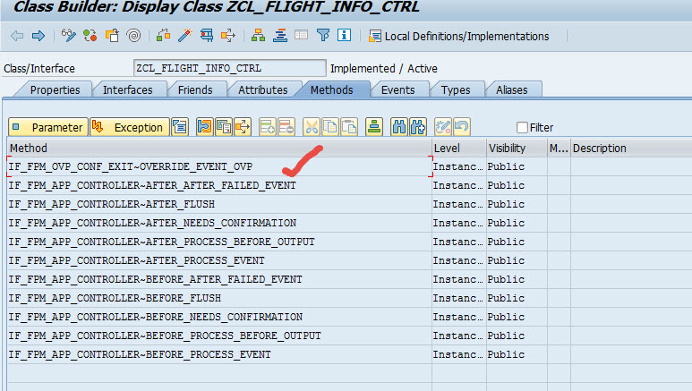The image size is (692, 391).
Task: Click the Parameter button
Action: 48,127
